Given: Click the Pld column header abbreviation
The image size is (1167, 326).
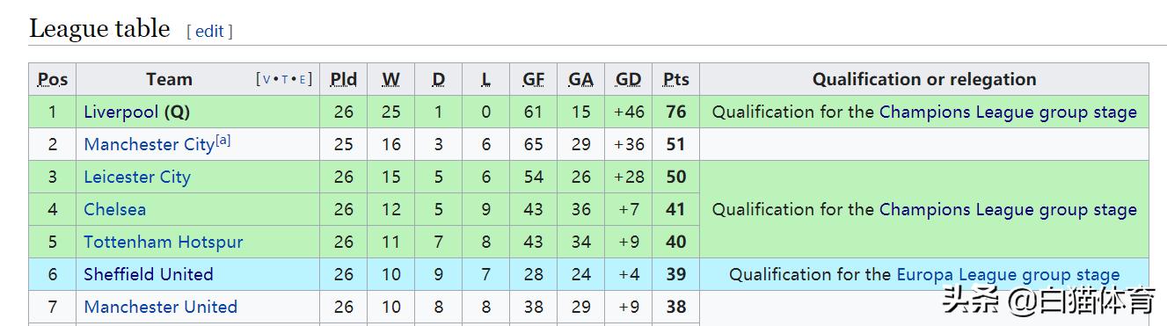Looking at the screenshot, I should point(344,79).
